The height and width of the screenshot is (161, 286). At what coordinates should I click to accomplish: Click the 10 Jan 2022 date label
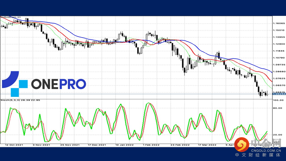[124, 145]
